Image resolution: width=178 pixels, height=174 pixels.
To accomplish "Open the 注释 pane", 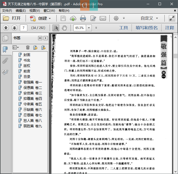I will [x=170, y=28].
